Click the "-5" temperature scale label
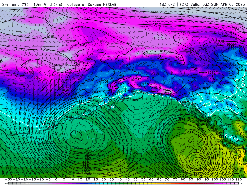 48,179
